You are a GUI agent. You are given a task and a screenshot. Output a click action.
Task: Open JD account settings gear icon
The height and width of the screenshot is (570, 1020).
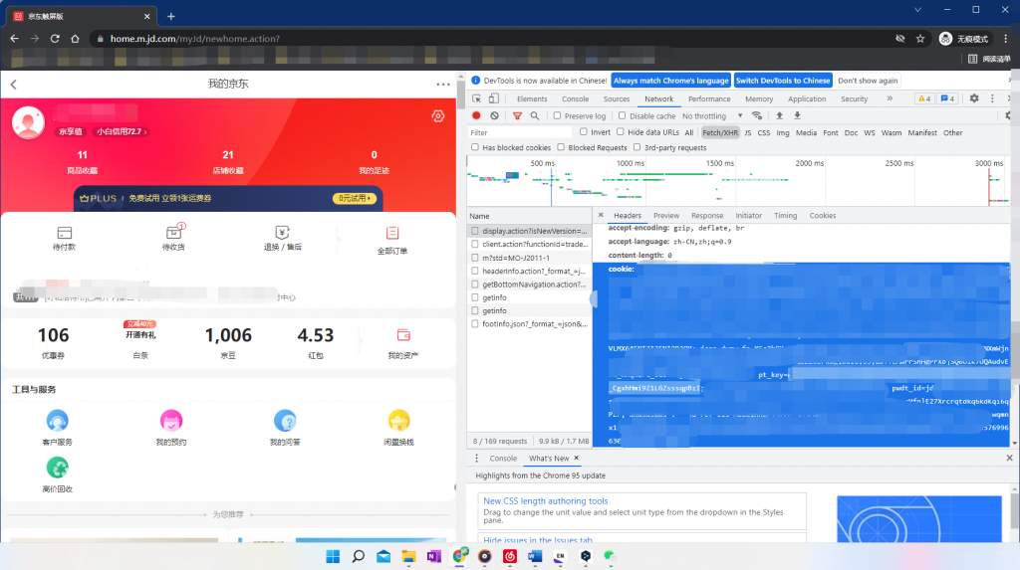tap(438, 116)
